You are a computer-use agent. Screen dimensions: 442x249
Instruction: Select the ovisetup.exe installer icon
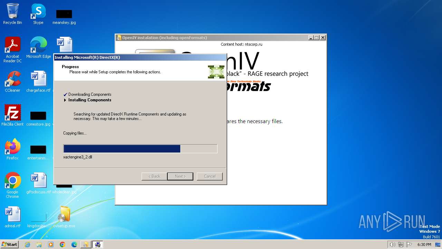coord(64,217)
